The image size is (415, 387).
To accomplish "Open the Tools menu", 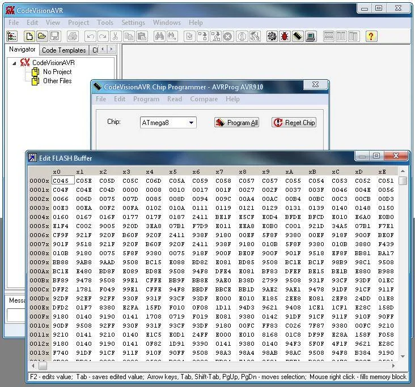I will (x=105, y=23).
